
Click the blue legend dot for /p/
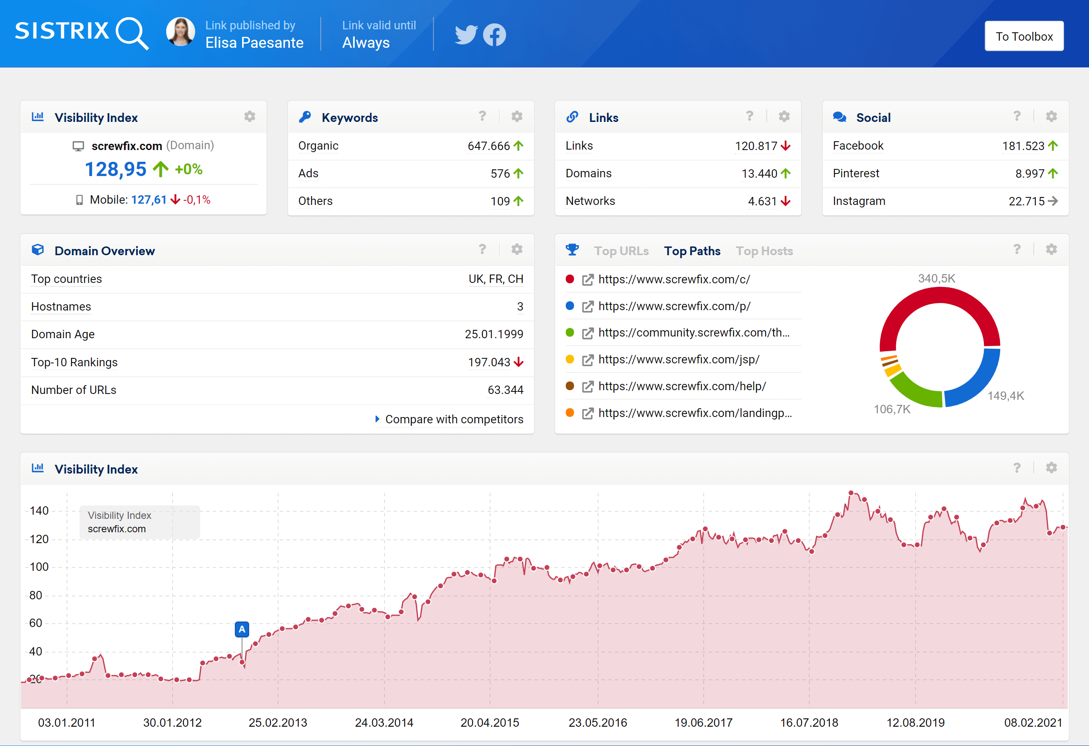(x=570, y=306)
